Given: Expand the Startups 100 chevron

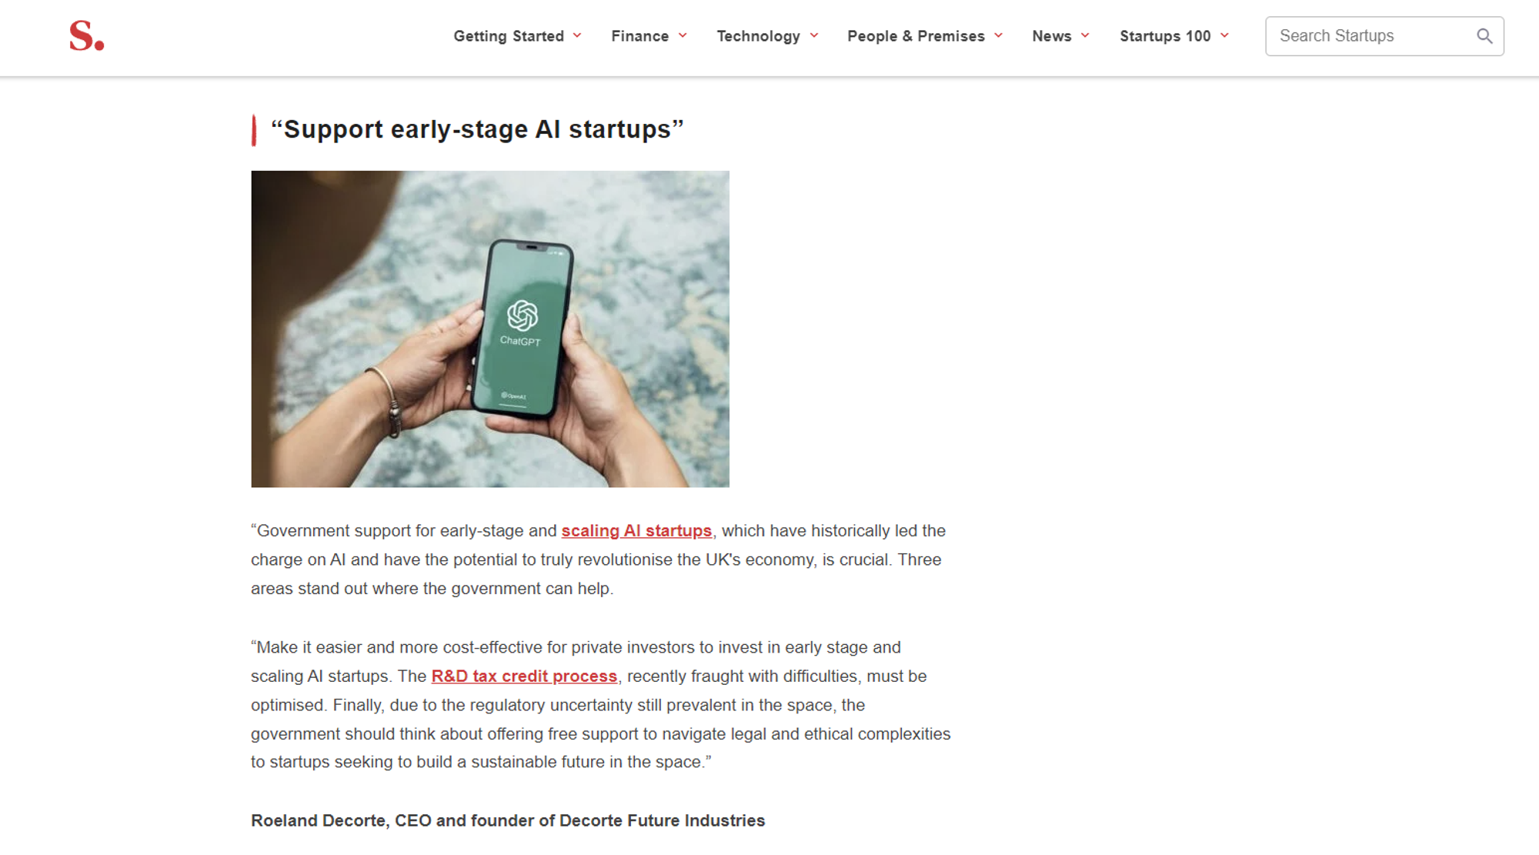Looking at the screenshot, I should 1225,35.
